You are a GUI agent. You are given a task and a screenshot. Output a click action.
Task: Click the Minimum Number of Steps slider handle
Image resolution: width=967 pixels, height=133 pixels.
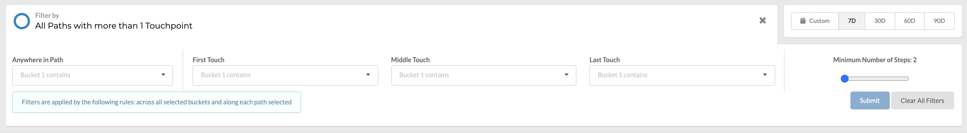[845, 79]
